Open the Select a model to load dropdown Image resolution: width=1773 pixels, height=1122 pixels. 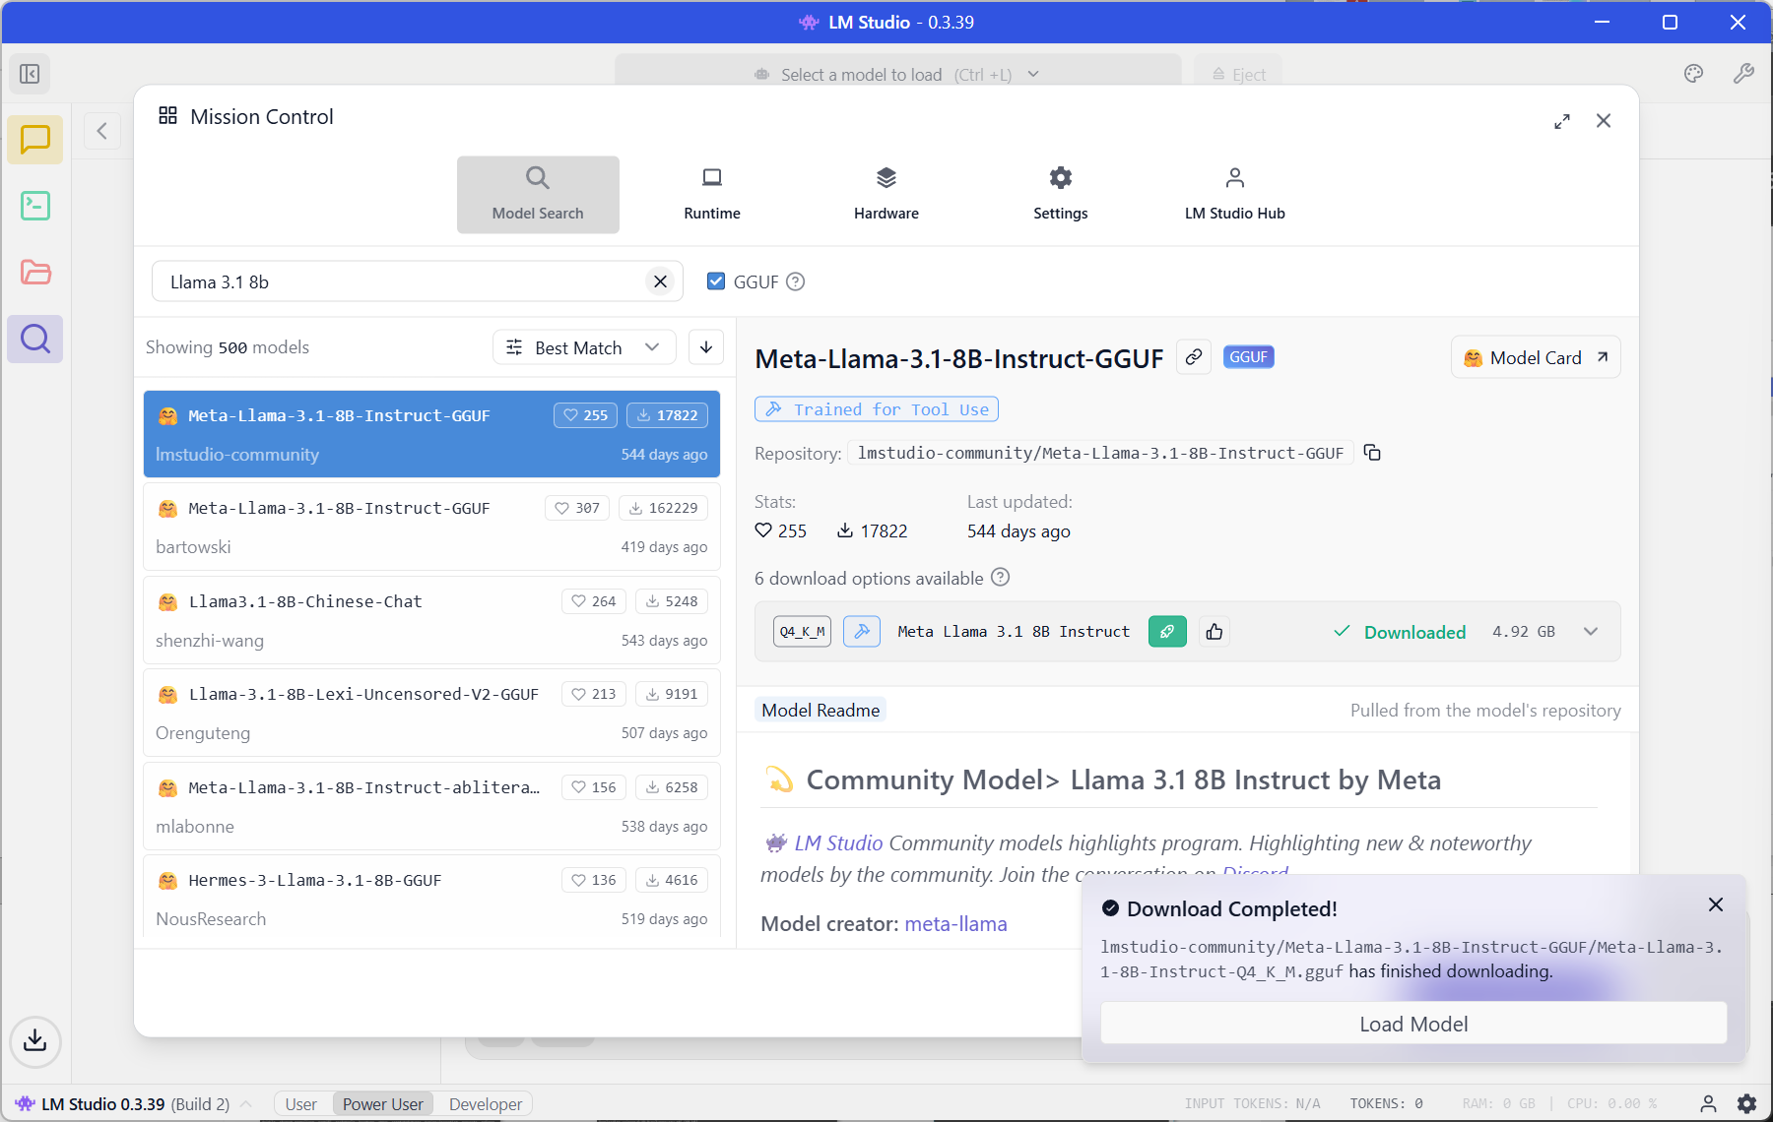(x=897, y=74)
